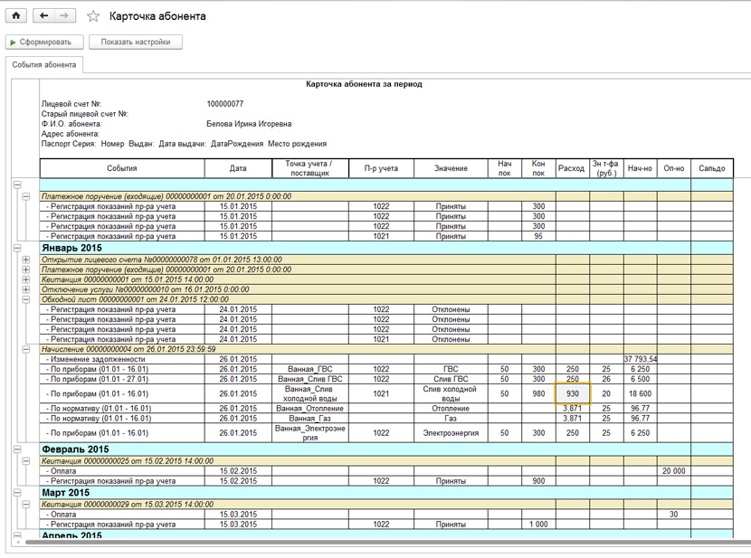The image size is (751, 558).
Task: Collapse the Начисление 00000000004 group
Action: point(26,349)
